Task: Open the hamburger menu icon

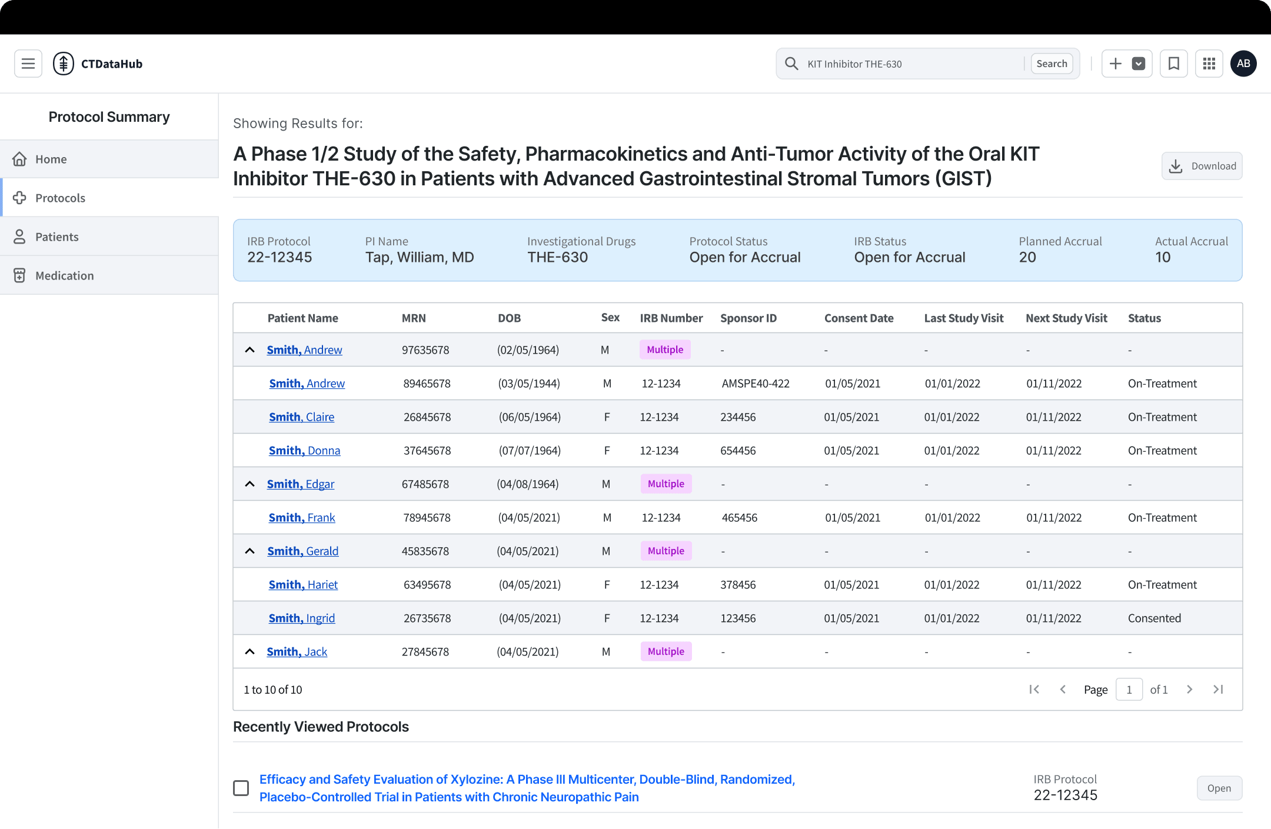Action: coord(28,64)
